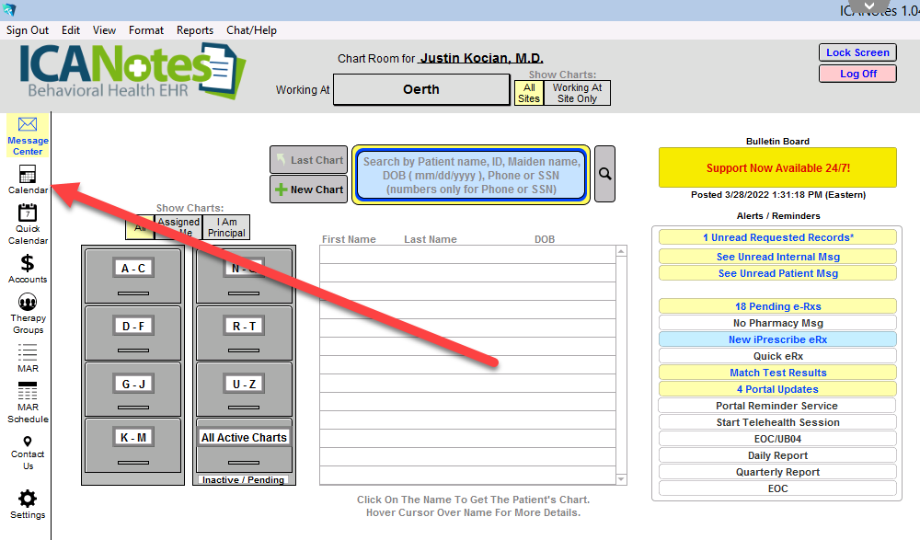Click in the patient search field
The image size is (920, 540).
pos(471,175)
